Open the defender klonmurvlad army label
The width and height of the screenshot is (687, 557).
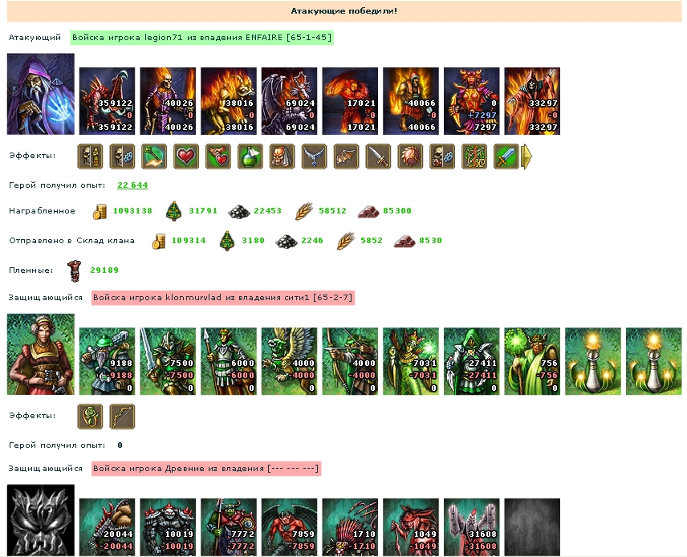point(222,298)
